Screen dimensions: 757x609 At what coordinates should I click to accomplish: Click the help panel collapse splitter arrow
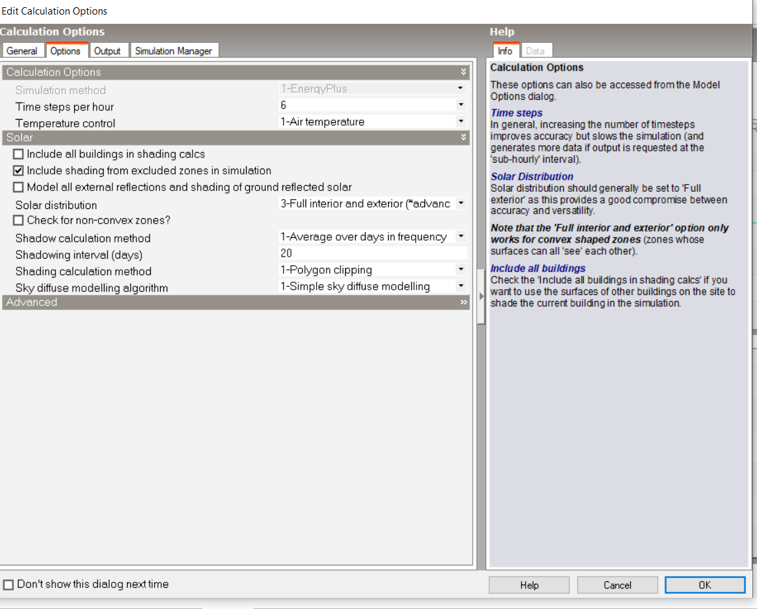[481, 296]
